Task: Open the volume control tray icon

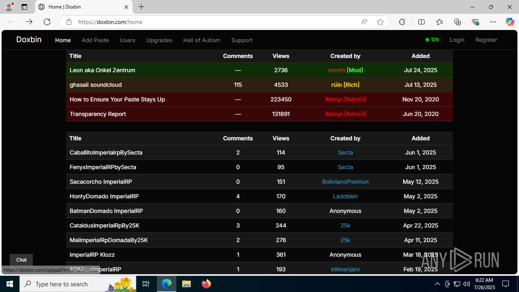Action: (467, 284)
